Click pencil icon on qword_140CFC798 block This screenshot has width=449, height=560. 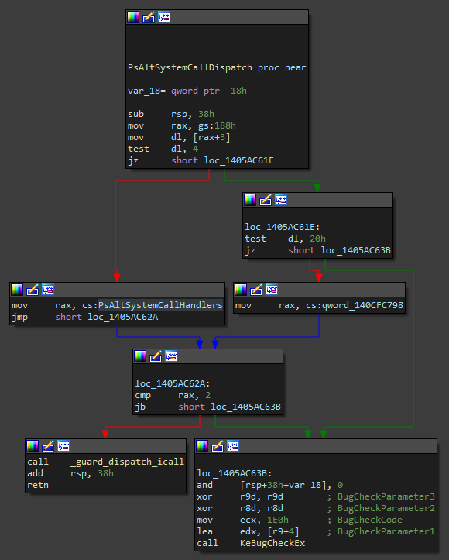(x=256, y=289)
